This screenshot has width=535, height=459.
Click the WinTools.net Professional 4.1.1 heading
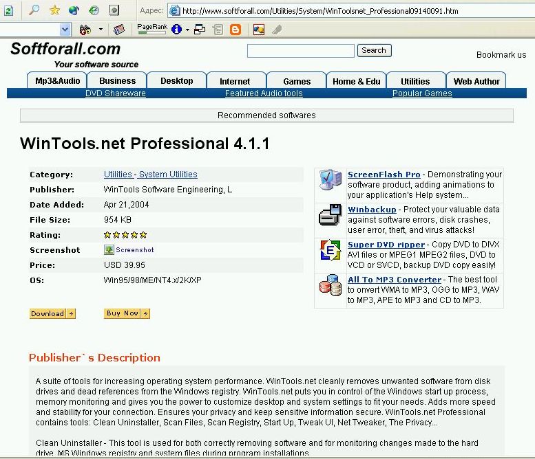145,144
